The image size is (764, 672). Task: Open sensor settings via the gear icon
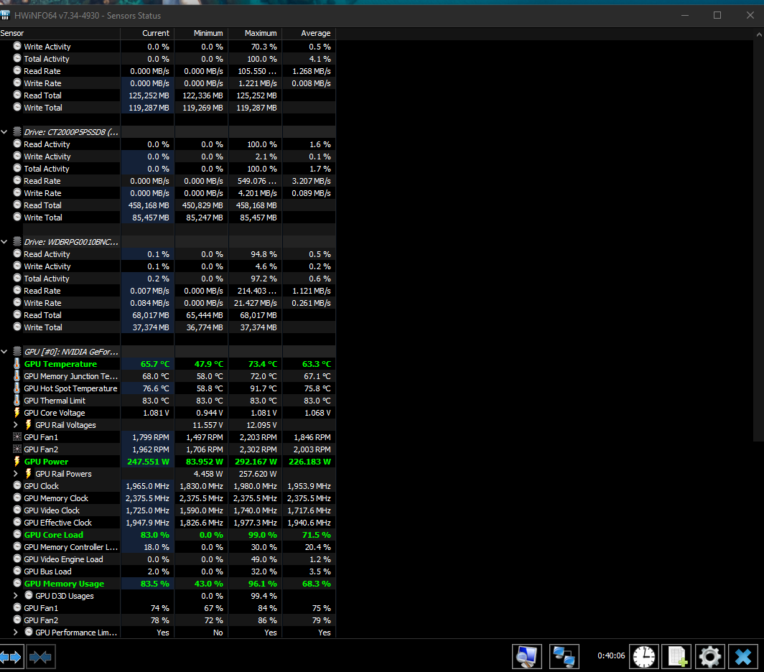pos(709,656)
